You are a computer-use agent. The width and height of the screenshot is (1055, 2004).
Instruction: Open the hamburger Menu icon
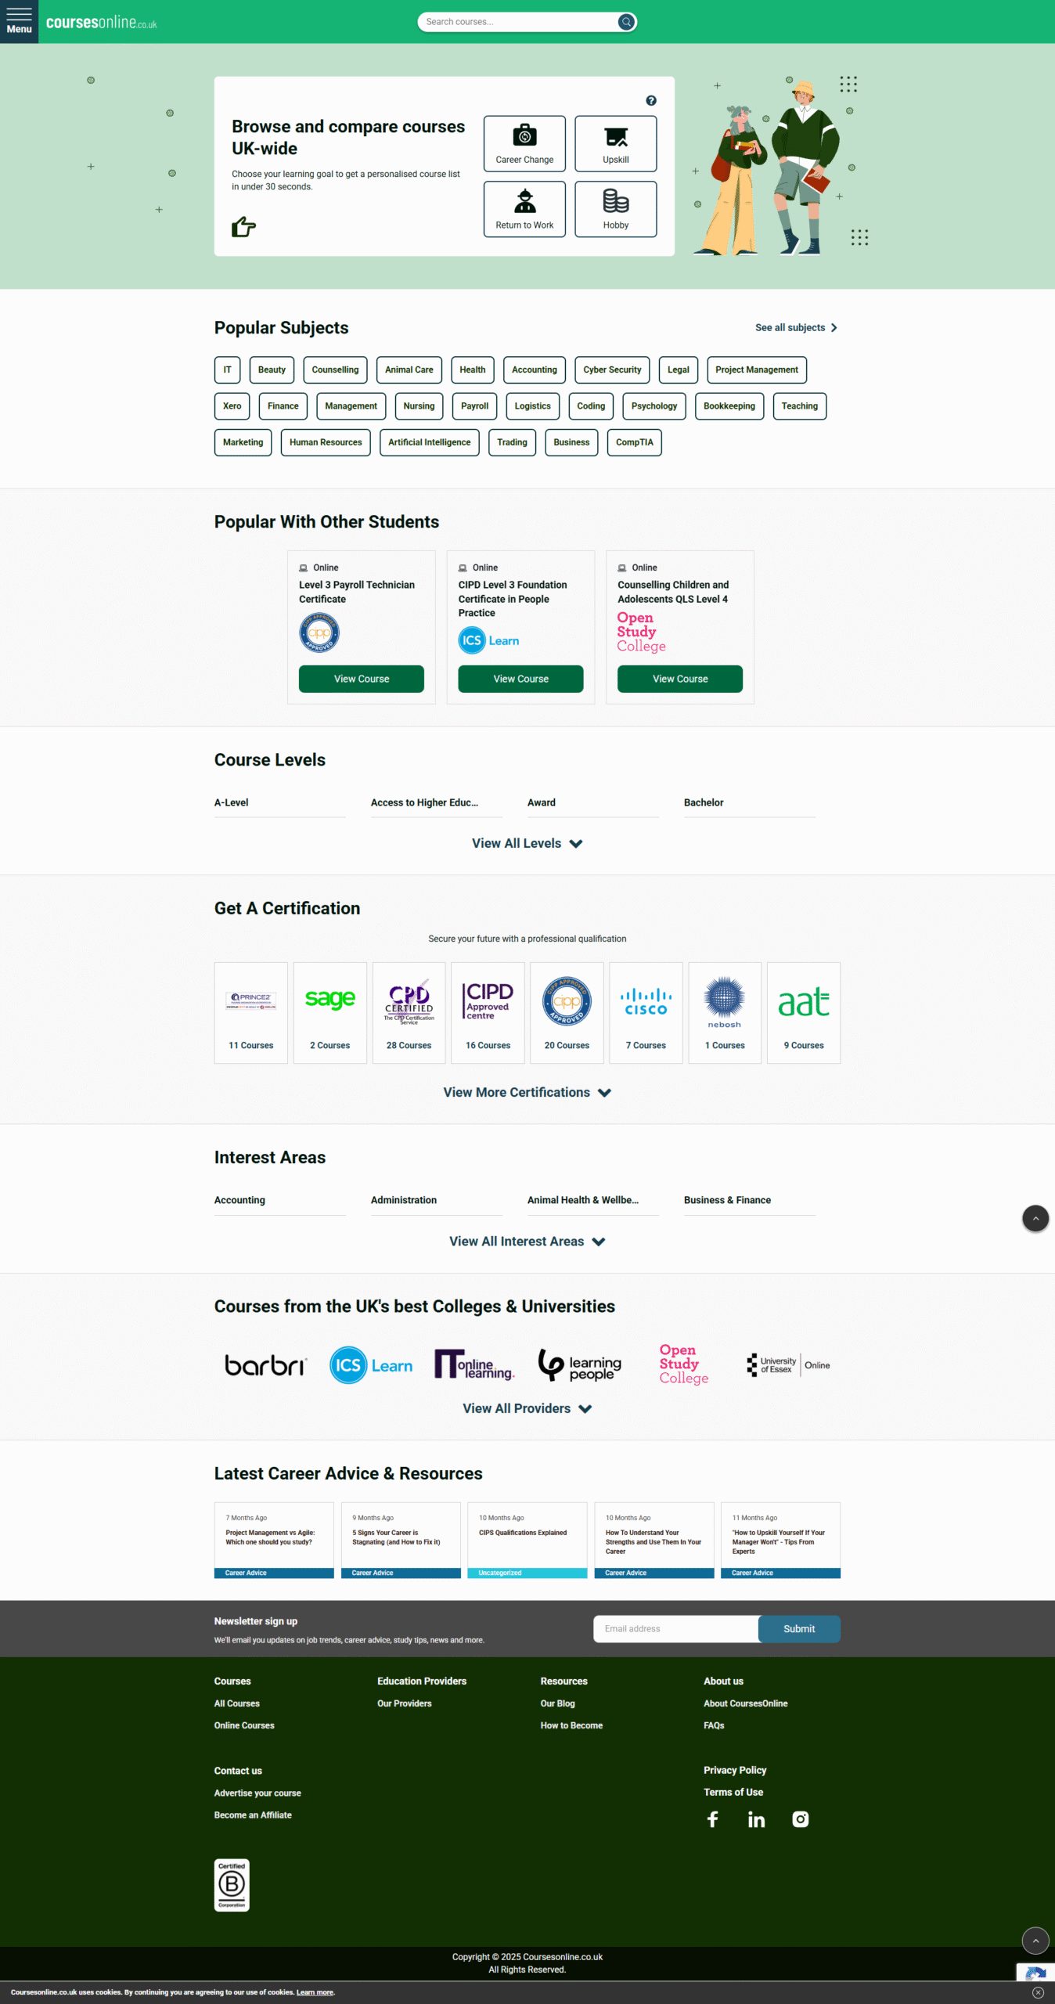click(x=19, y=21)
